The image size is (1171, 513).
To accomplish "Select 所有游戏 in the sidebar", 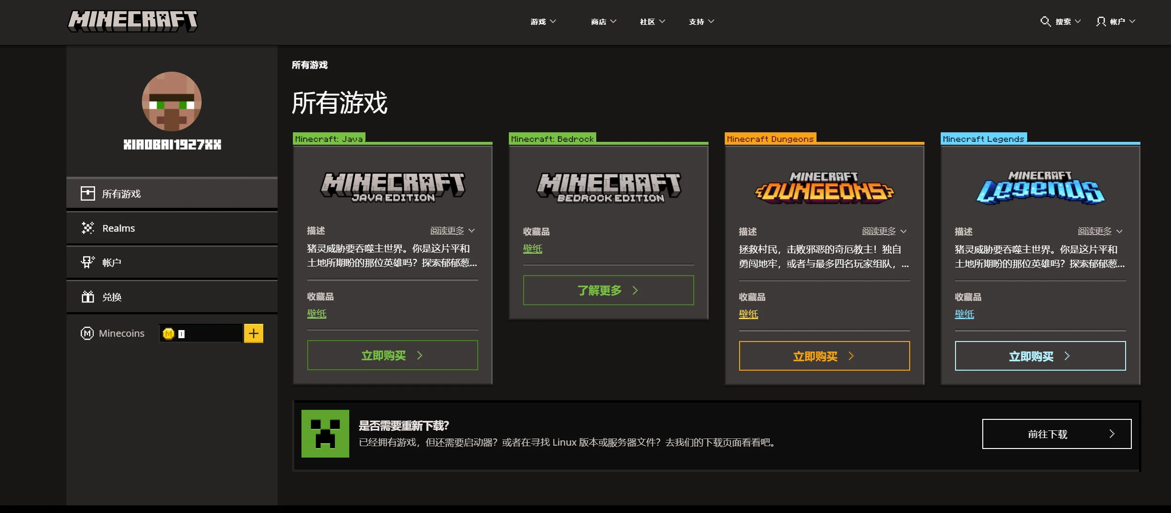I will [x=172, y=194].
